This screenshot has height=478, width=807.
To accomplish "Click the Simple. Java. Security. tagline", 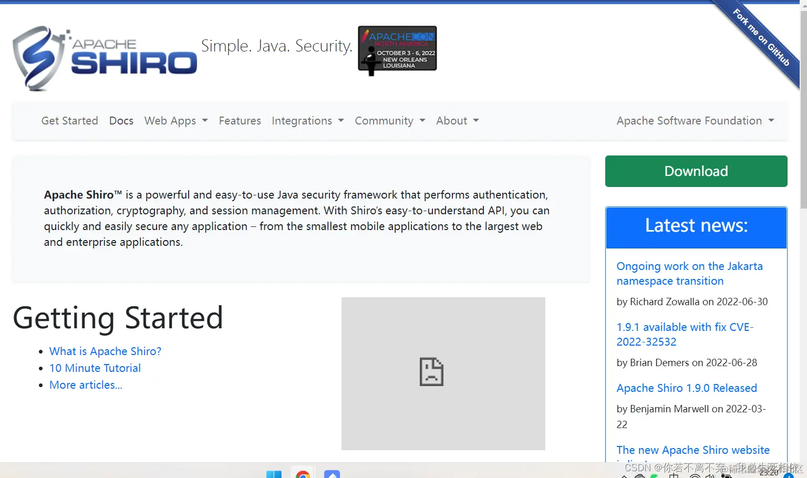I will pyautogui.click(x=276, y=46).
